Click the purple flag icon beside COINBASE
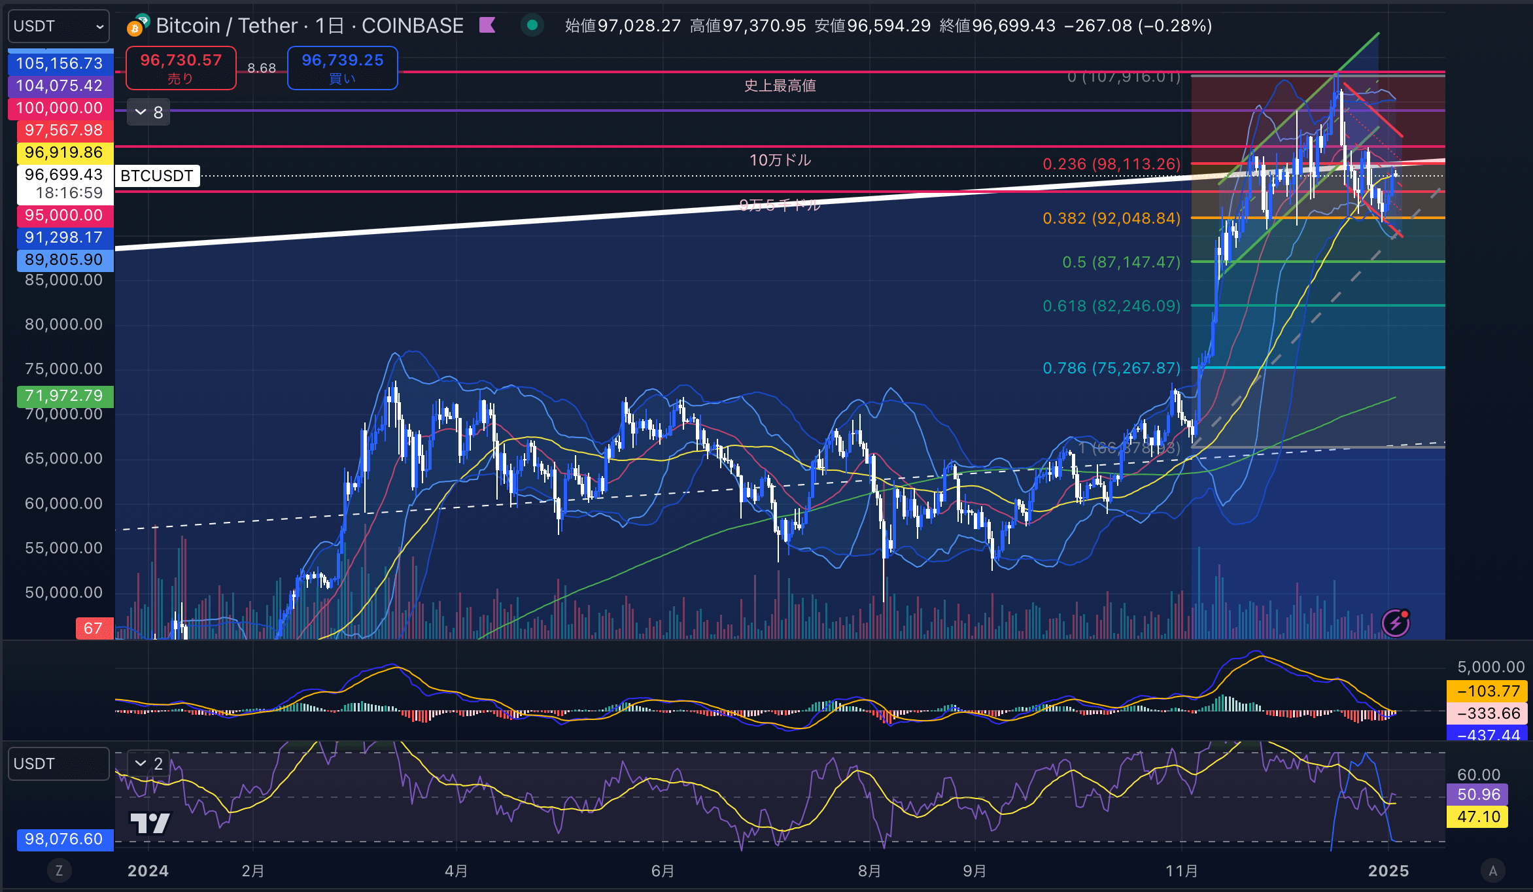The height and width of the screenshot is (892, 1533). 487,26
